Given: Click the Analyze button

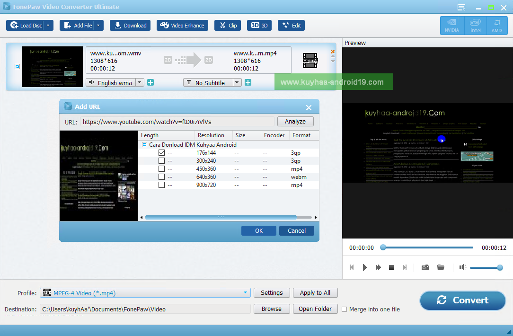Looking at the screenshot, I should click(295, 121).
